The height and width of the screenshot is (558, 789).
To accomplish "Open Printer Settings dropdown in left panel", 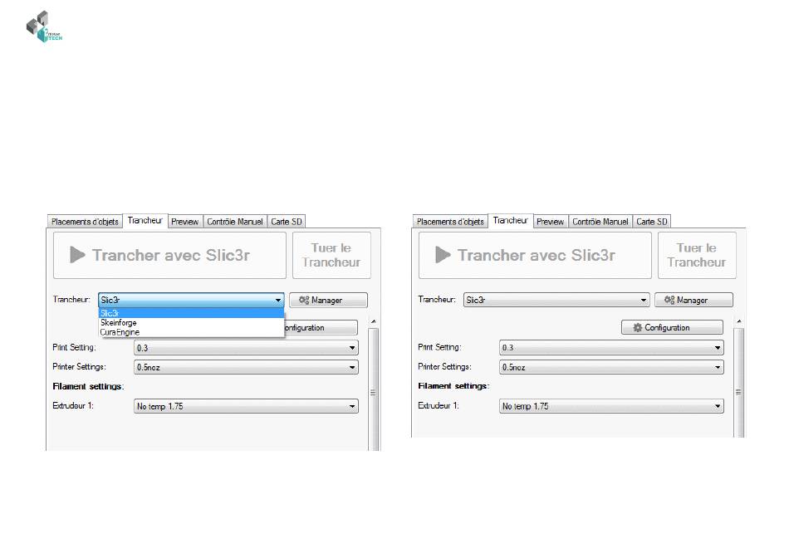I will [x=246, y=367].
